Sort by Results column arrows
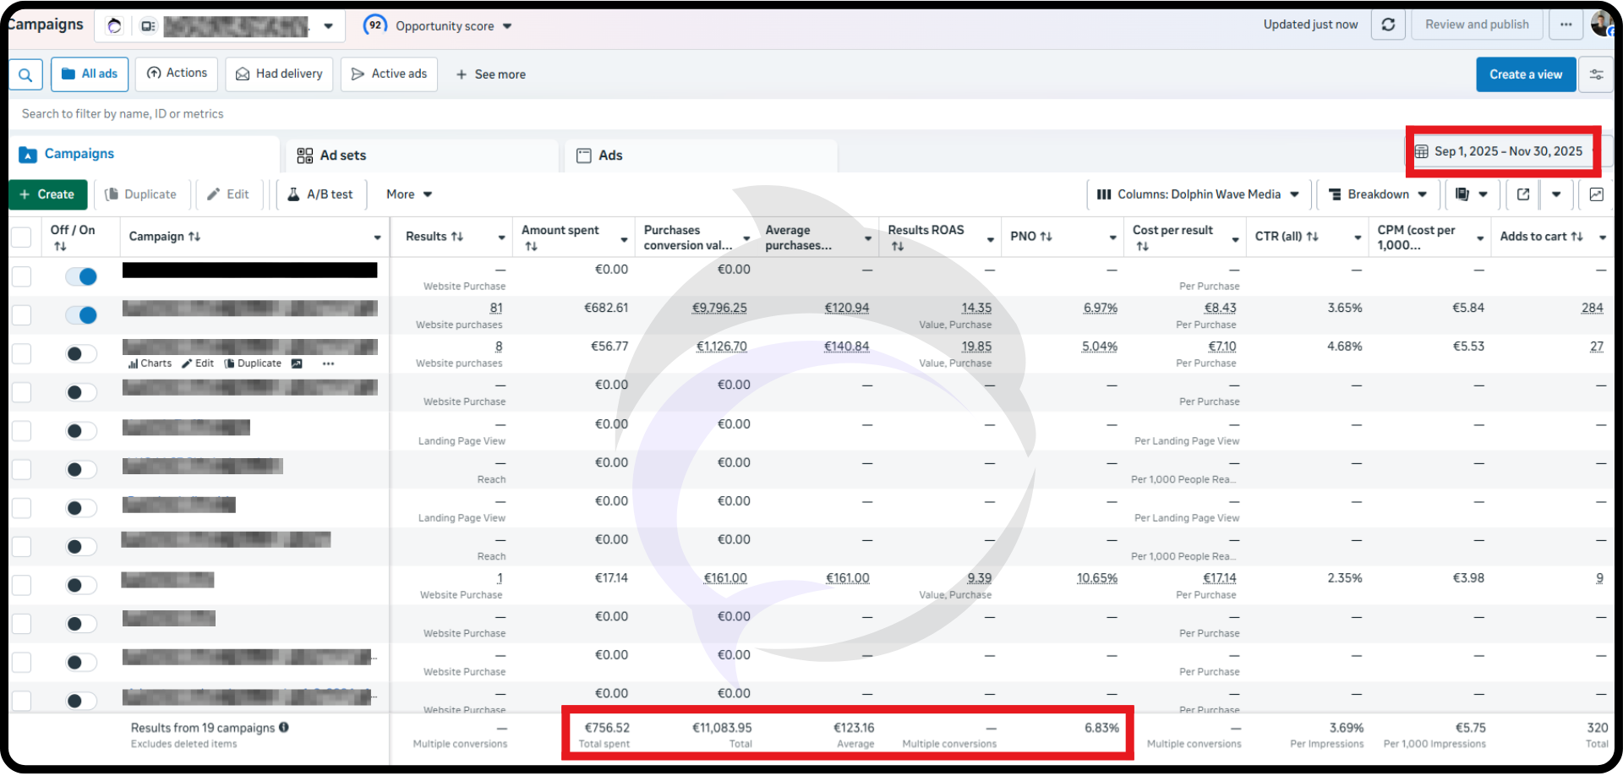This screenshot has height=776, width=1623. [457, 237]
